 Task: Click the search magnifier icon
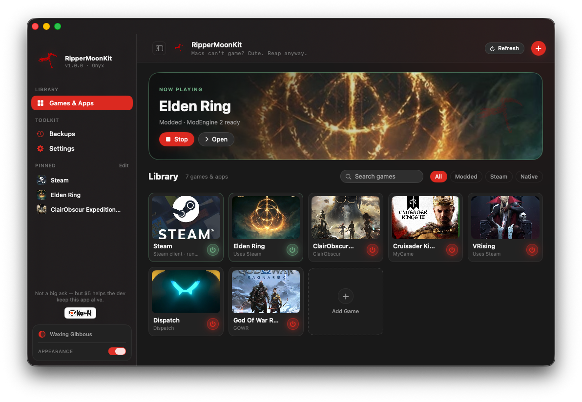(348, 177)
